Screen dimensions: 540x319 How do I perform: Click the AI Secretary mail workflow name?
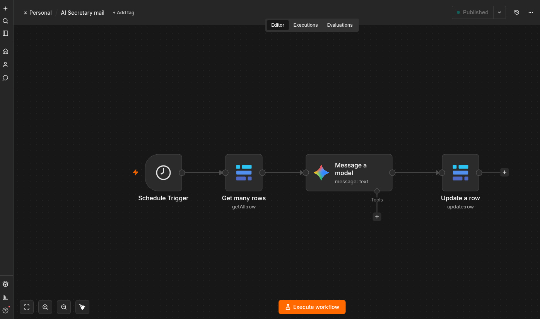(x=83, y=13)
